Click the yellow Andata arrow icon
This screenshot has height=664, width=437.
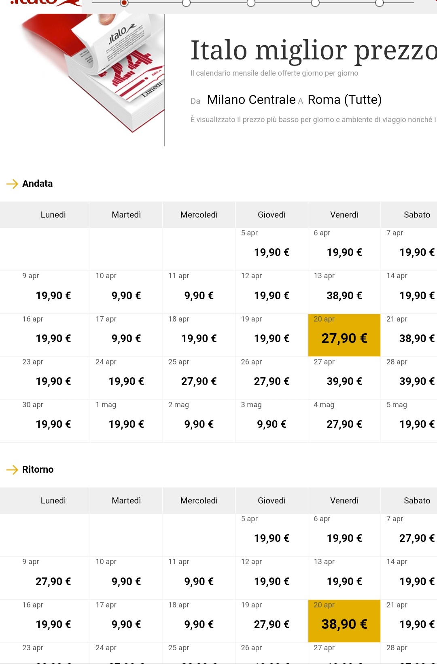13,184
